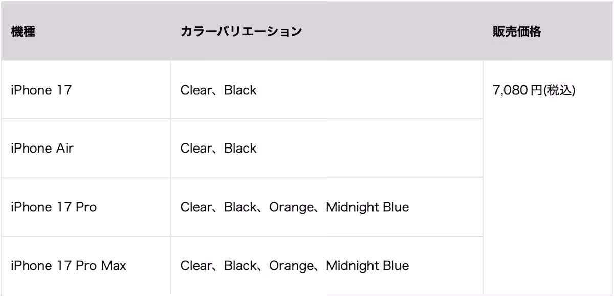Select the iPhone Air model cell
Image resolution: width=614 pixels, height=296 pixels.
point(42,149)
